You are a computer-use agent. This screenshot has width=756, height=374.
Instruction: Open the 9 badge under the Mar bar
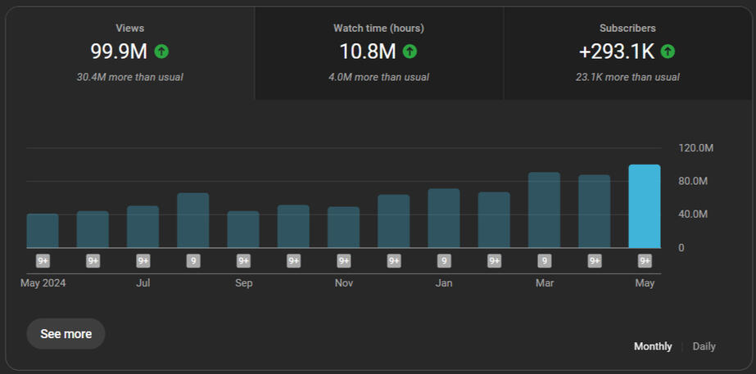click(x=545, y=261)
